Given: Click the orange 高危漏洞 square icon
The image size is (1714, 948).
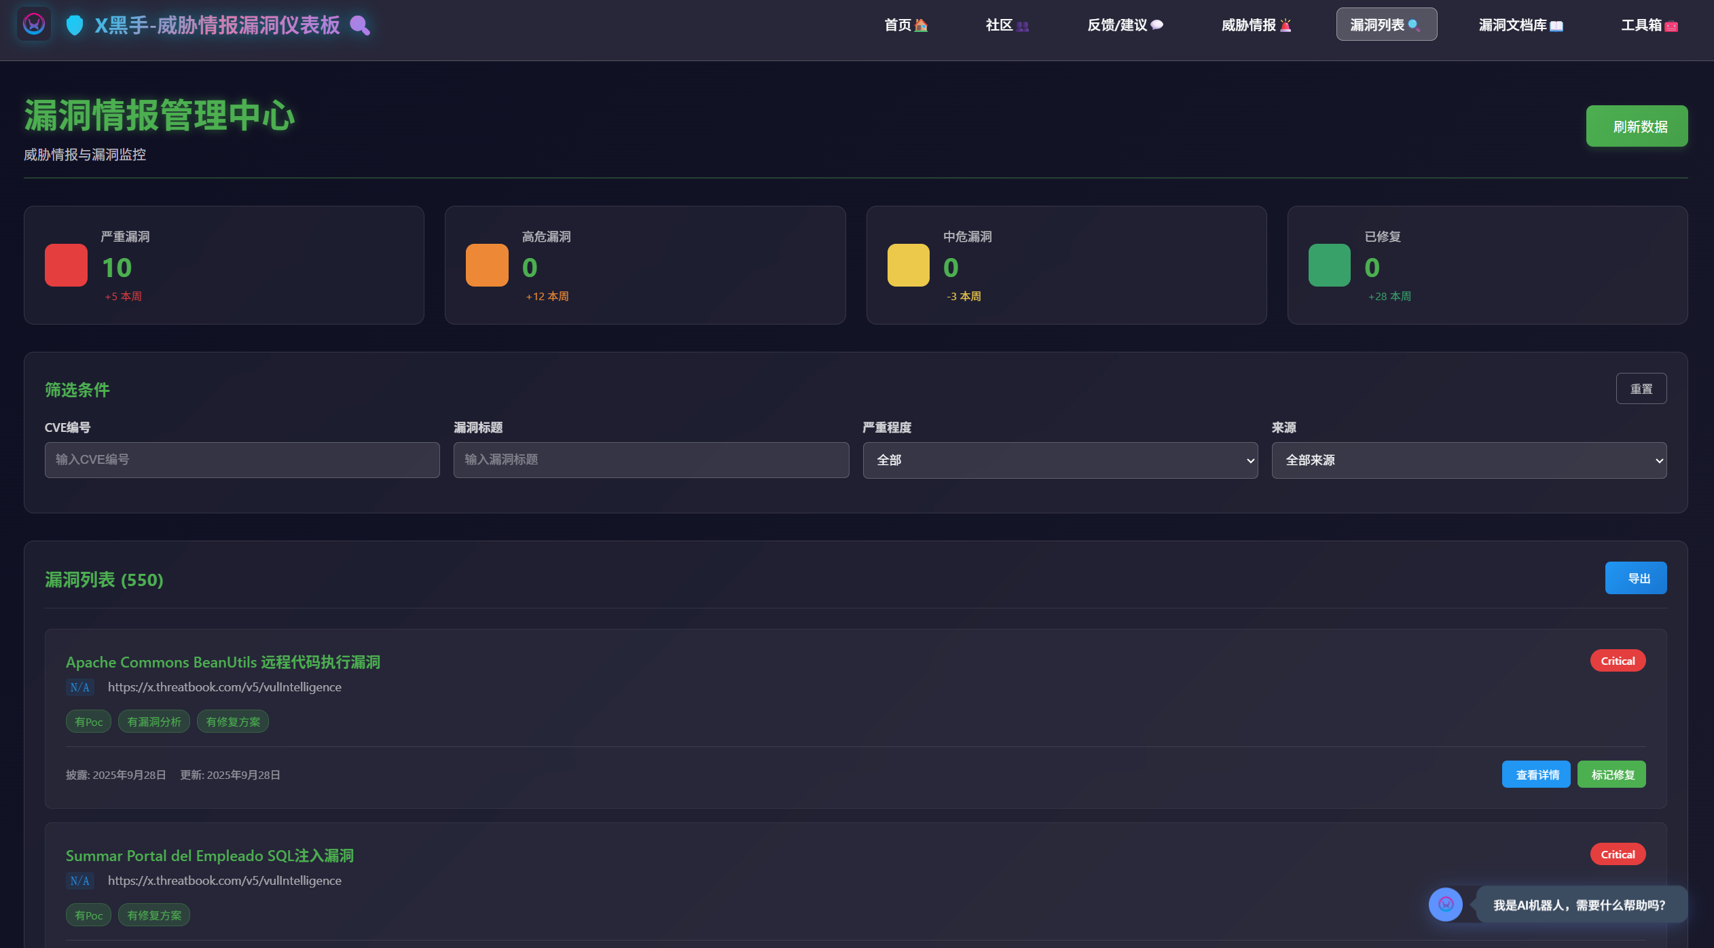Looking at the screenshot, I should [487, 265].
